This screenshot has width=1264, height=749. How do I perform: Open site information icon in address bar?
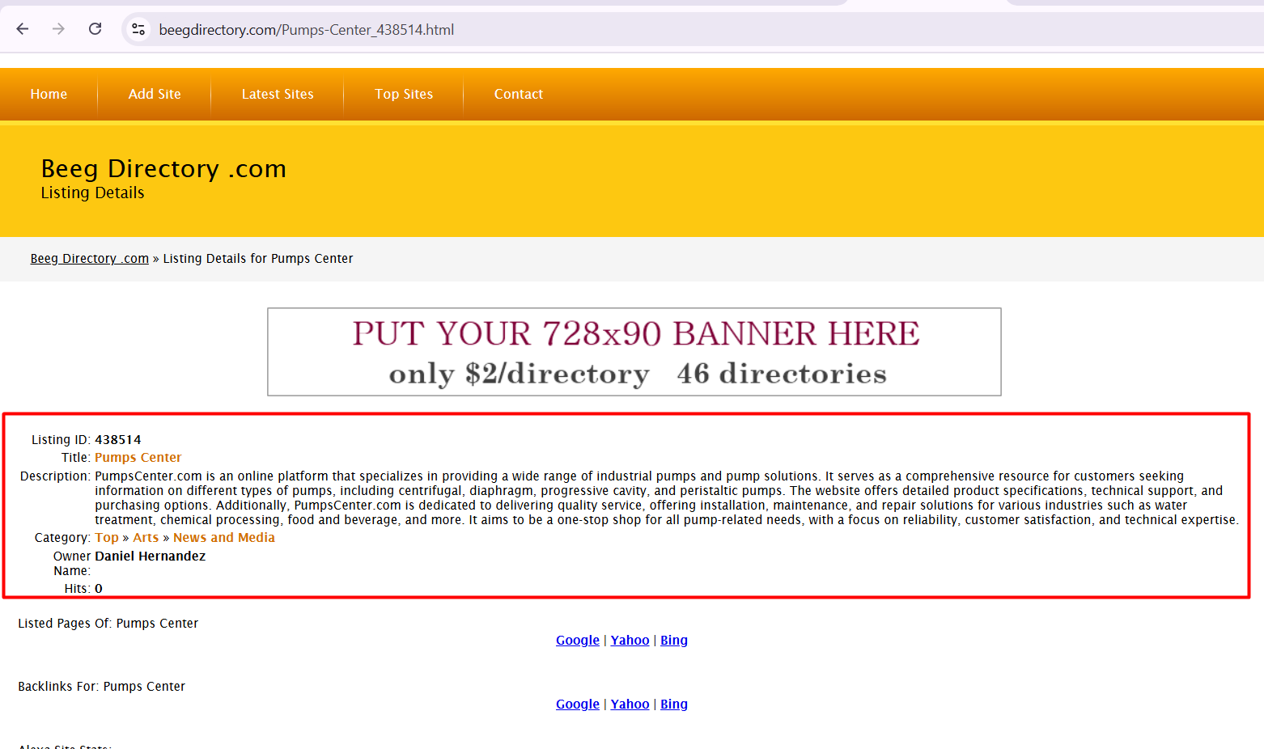tap(138, 29)
